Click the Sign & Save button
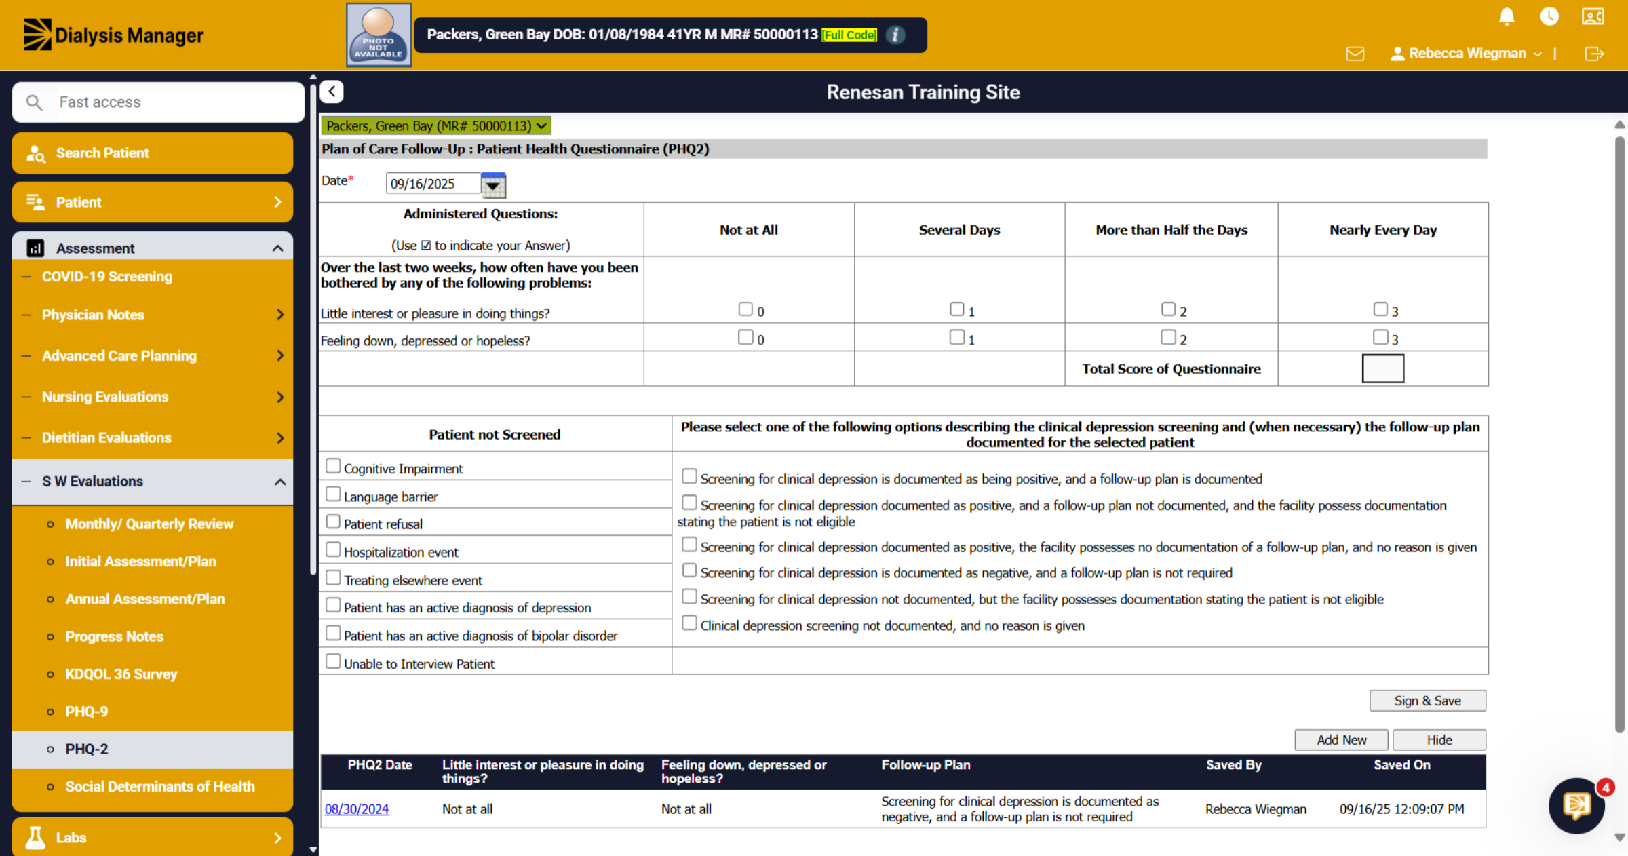This screenshot has width=1628, height=856. pyautogui.click(x=1427, y=701)
